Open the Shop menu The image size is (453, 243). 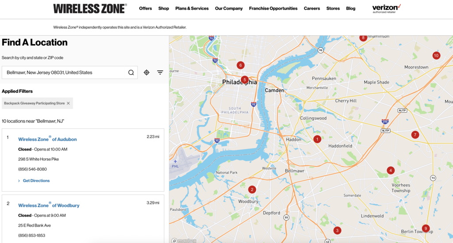(x=164, y=8)
